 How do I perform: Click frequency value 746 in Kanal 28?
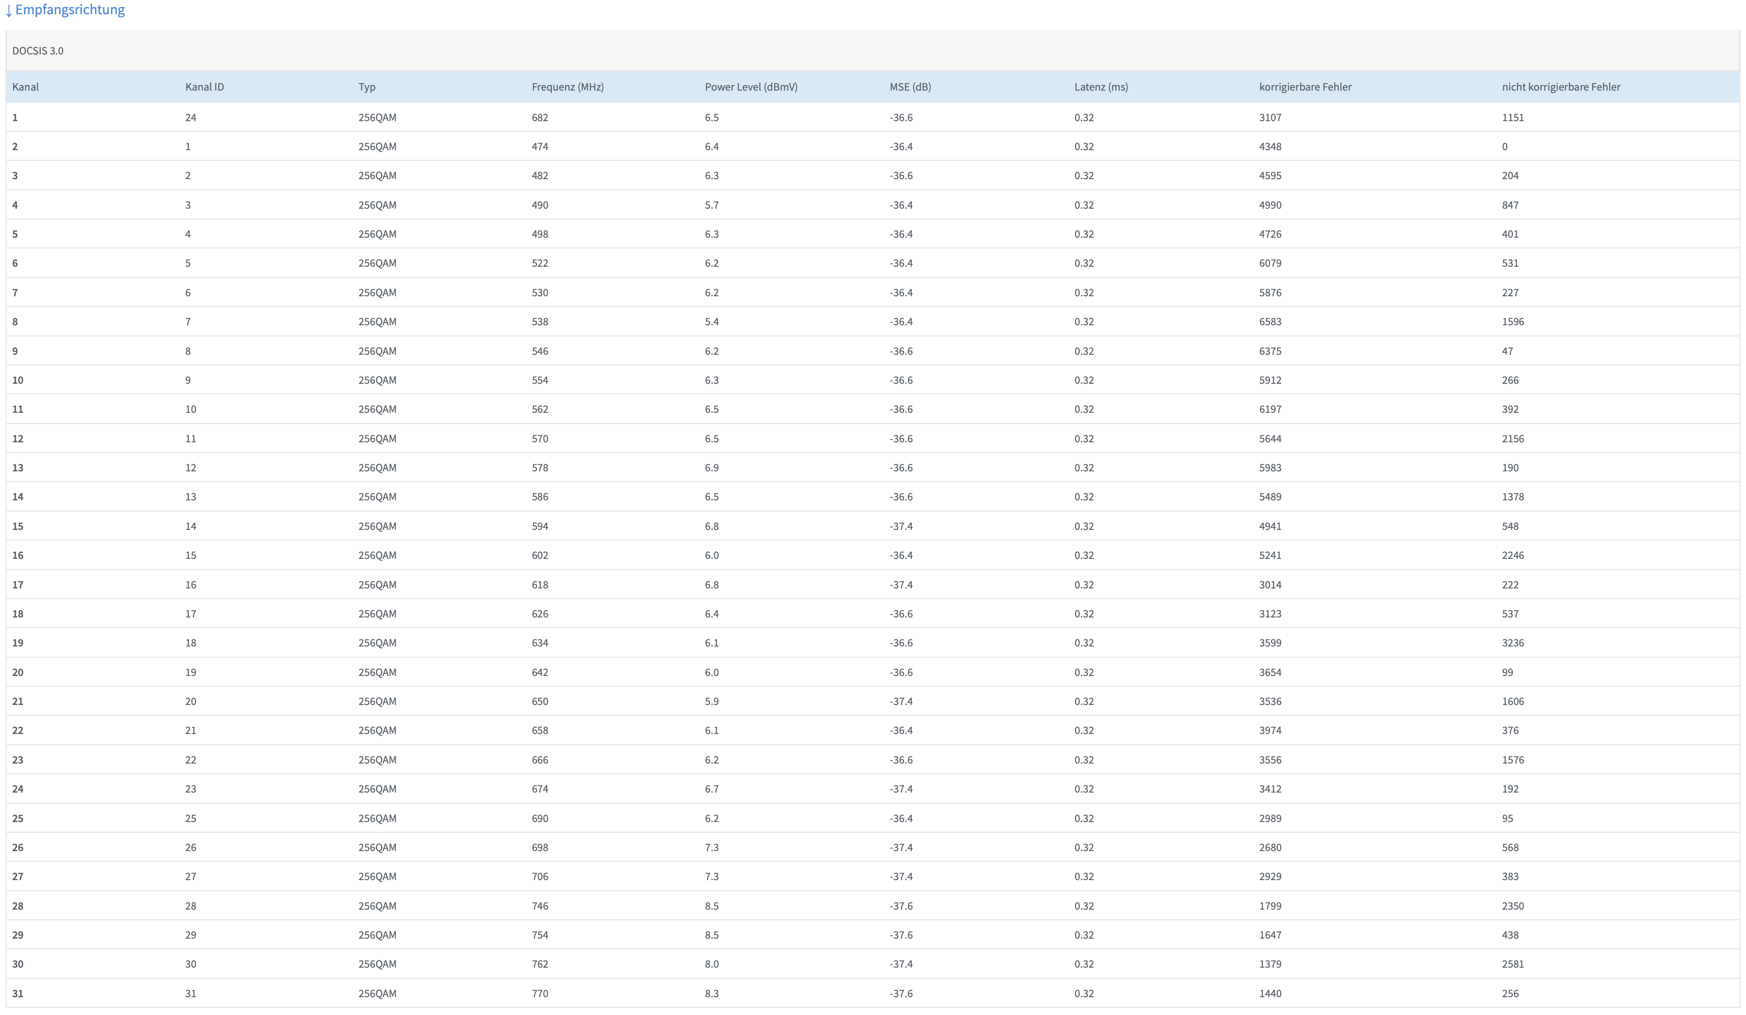pos(540,906)
